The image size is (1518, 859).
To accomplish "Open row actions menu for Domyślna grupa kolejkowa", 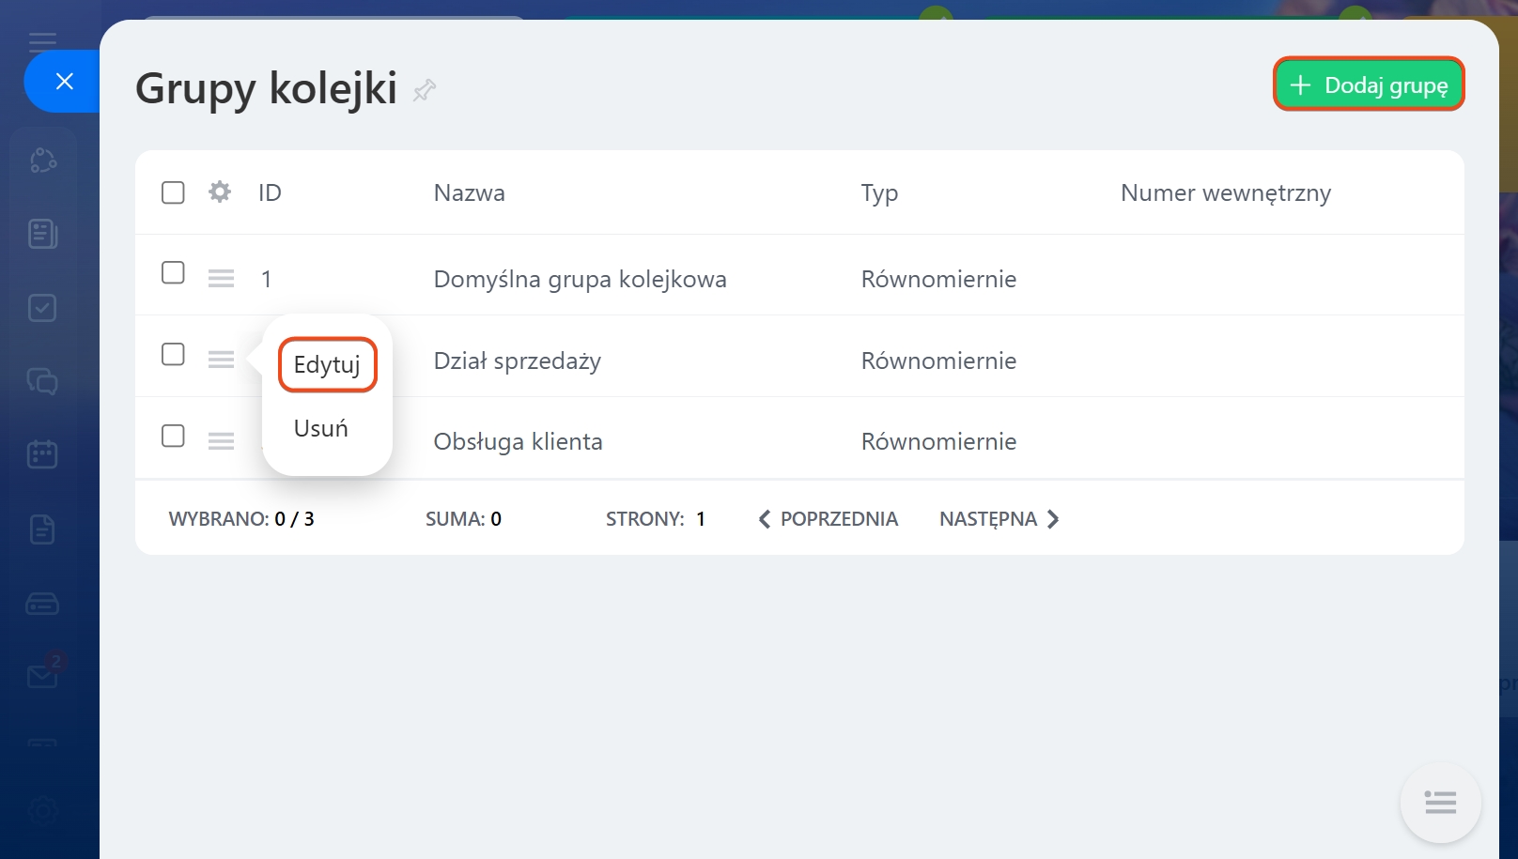I will pos(221,279).
